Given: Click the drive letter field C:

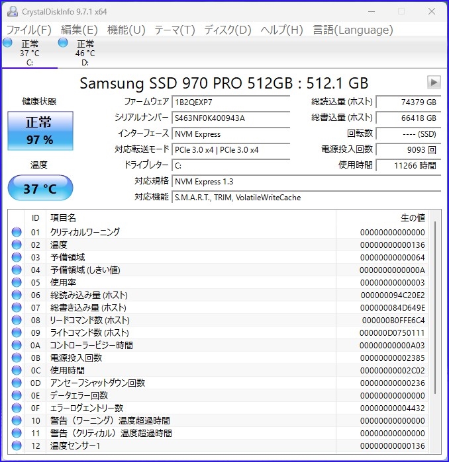Looking at the screenshot, I should [230, 166].
